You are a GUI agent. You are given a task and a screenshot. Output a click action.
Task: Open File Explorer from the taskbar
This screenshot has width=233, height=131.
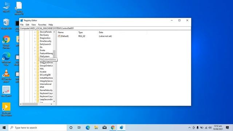coord(96,128)
